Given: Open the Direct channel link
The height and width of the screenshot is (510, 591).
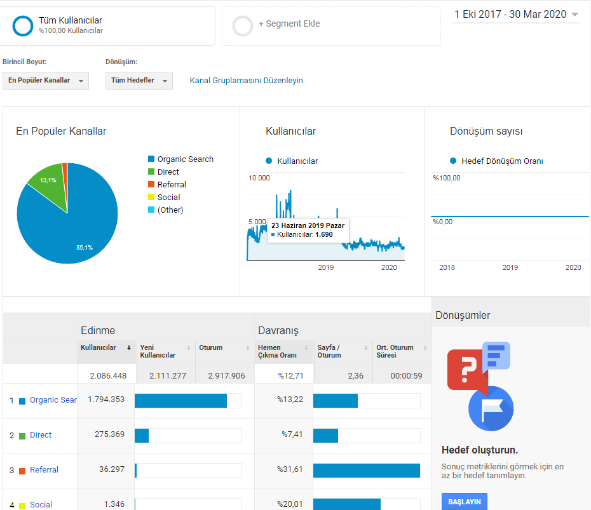Looking at the screenshot, I should pos(41,434).
